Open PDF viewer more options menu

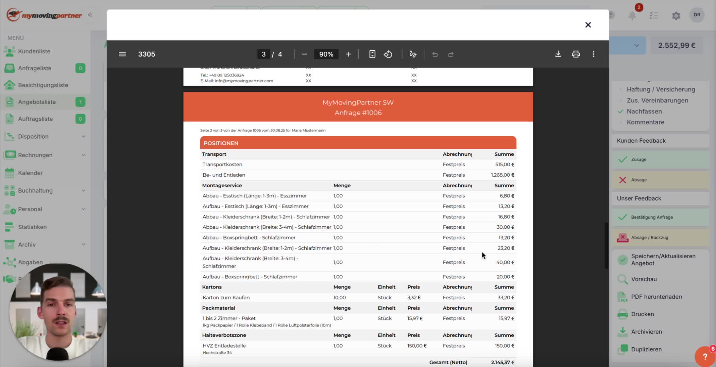(x=594, y=54)
